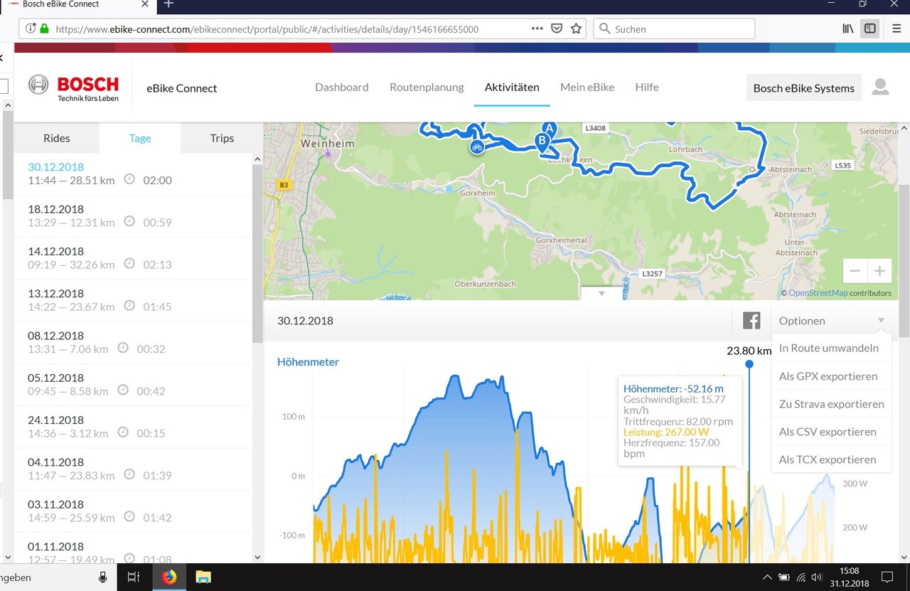Collapse the map with the down-arrow handle

(x=601, y=293)
